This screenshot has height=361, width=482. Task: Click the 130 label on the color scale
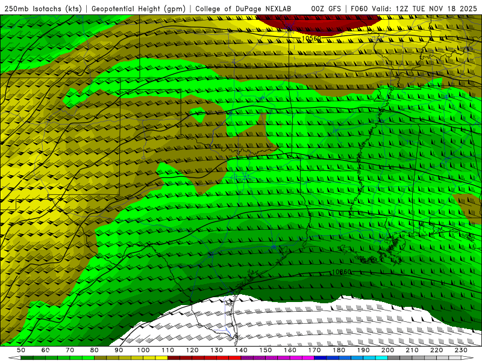point(217,350)
